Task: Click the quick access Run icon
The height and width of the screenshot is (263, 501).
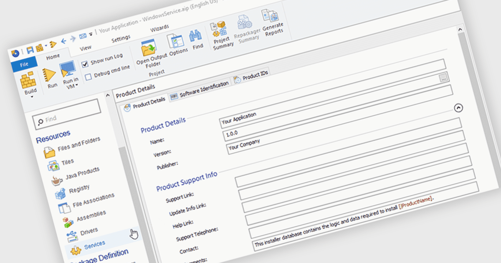Action: pos(53,44)
